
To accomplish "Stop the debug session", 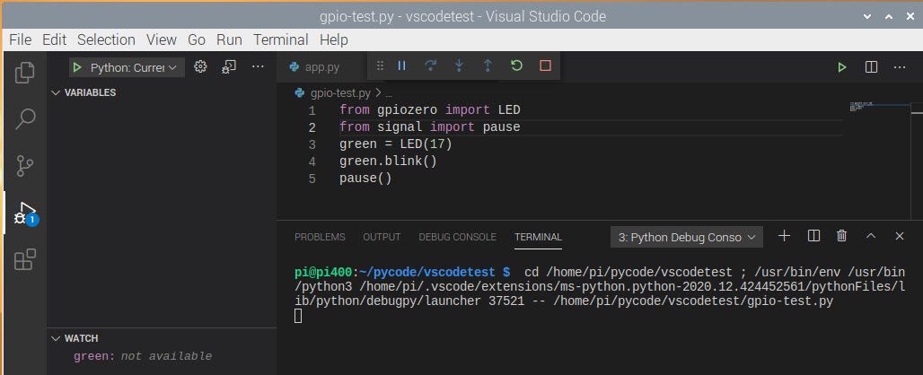I will point(545,65).
